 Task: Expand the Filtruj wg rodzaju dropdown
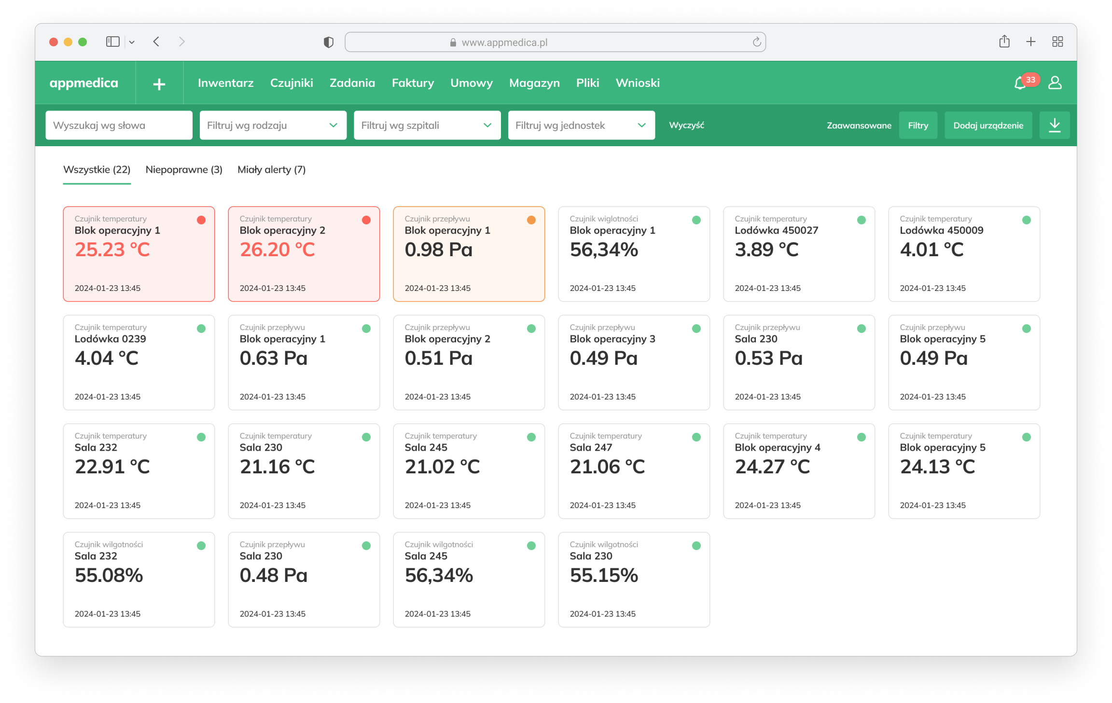tap(273, 125)
